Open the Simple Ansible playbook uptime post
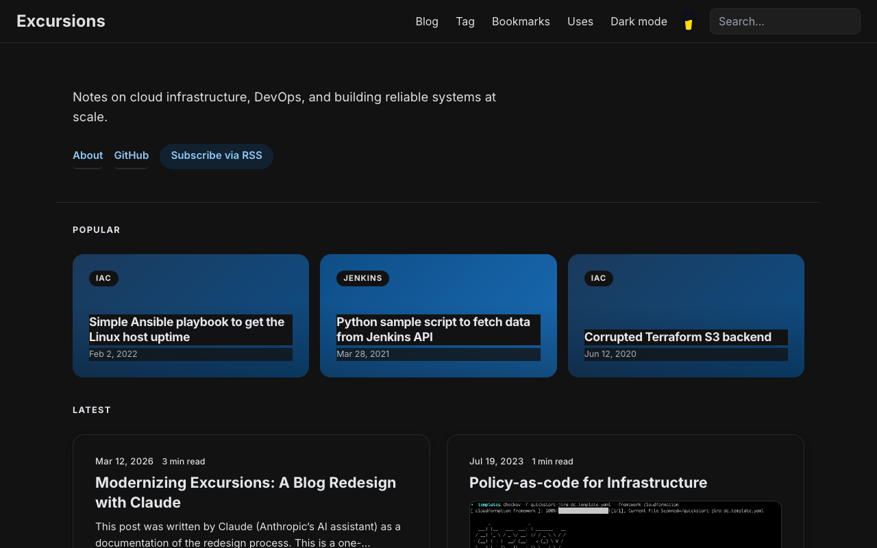The height and width of the screenshot is (548, 877). coord(186,329)
